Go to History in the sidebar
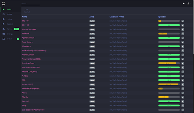This screenshot has width=194, height=113. pyautogui.click(x=11, y=19)
